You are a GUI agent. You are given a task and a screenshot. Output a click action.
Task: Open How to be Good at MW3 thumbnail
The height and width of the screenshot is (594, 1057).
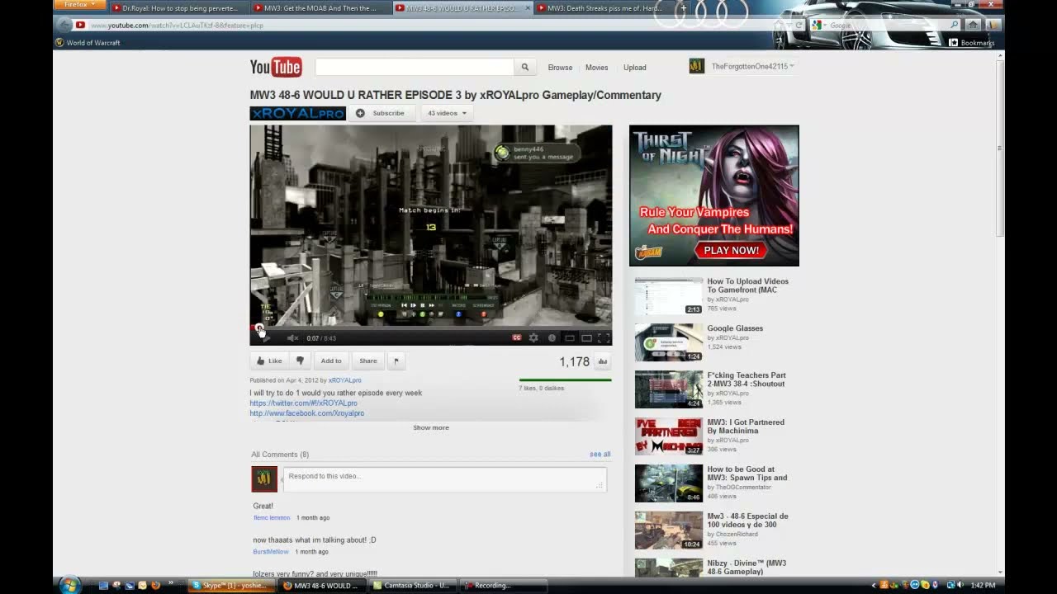pyautogui.click(x=669, y=483)
